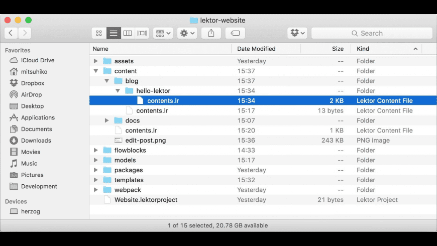
Task: Switch to icon view in toolbar
Action: pyautogui.click(x=99, y=33)
